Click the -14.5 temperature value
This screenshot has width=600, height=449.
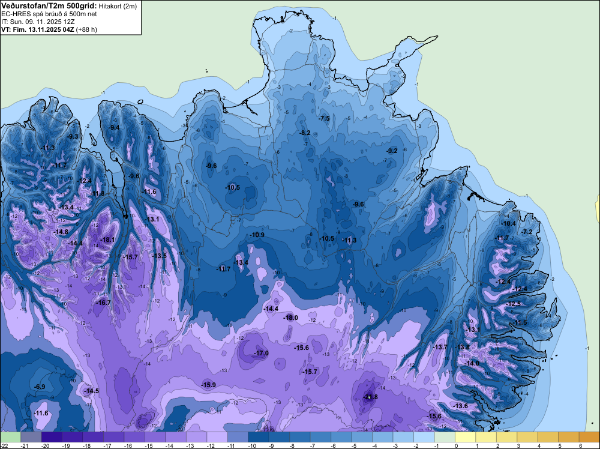coord(91,391)
